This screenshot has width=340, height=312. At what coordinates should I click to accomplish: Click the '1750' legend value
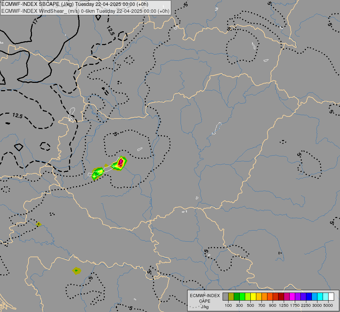[295, 305]
